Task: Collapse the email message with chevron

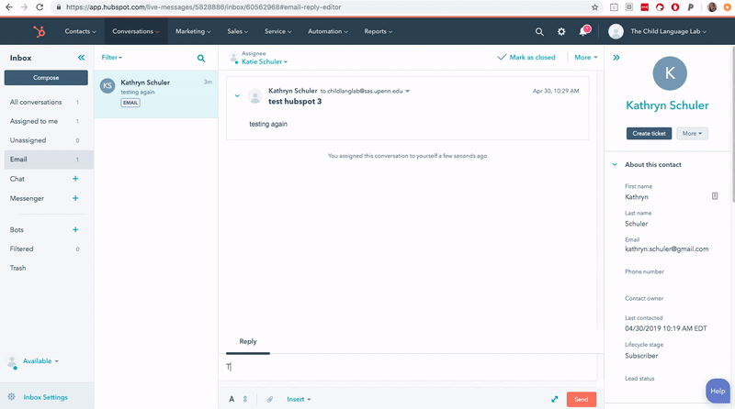Action: click(237, 96)
